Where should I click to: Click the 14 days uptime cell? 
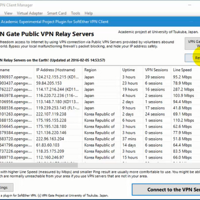click(129, 145)
